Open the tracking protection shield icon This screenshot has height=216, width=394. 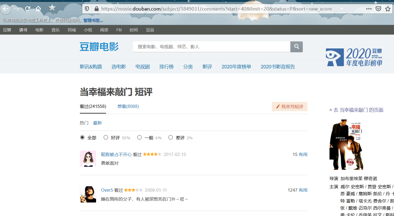coord(87,9)
